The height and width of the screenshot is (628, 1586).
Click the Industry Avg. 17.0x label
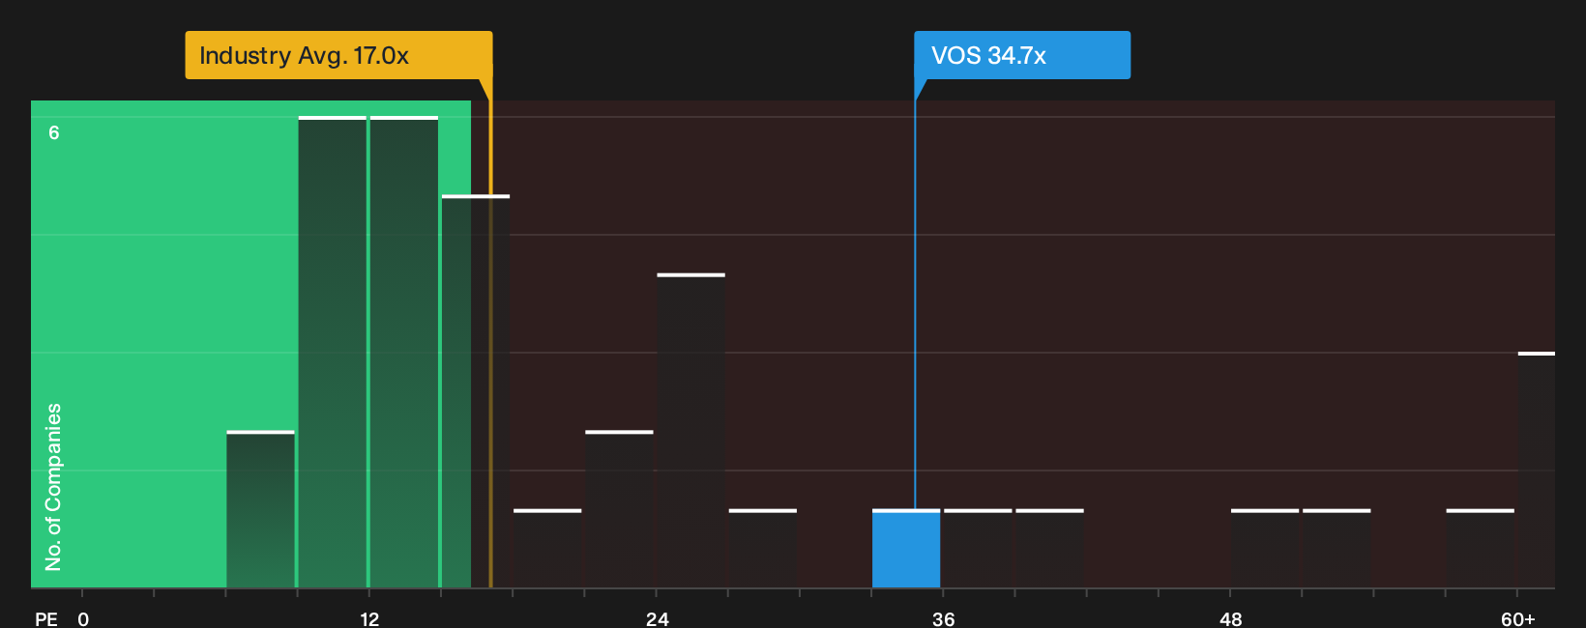tap(338, 55)
